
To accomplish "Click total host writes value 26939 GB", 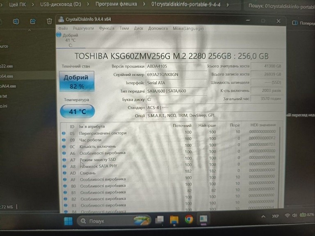I will [267, 74].
